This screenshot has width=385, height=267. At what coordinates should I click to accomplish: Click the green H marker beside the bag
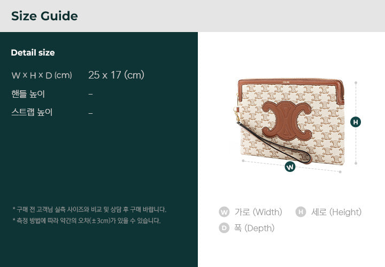[356, 122]
